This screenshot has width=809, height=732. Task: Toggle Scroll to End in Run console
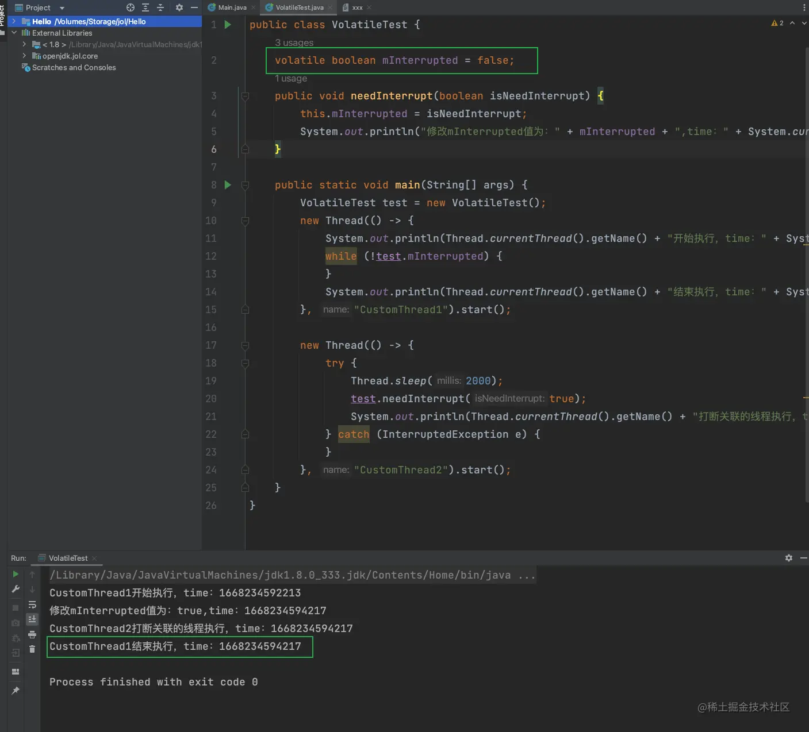[32, 619]
